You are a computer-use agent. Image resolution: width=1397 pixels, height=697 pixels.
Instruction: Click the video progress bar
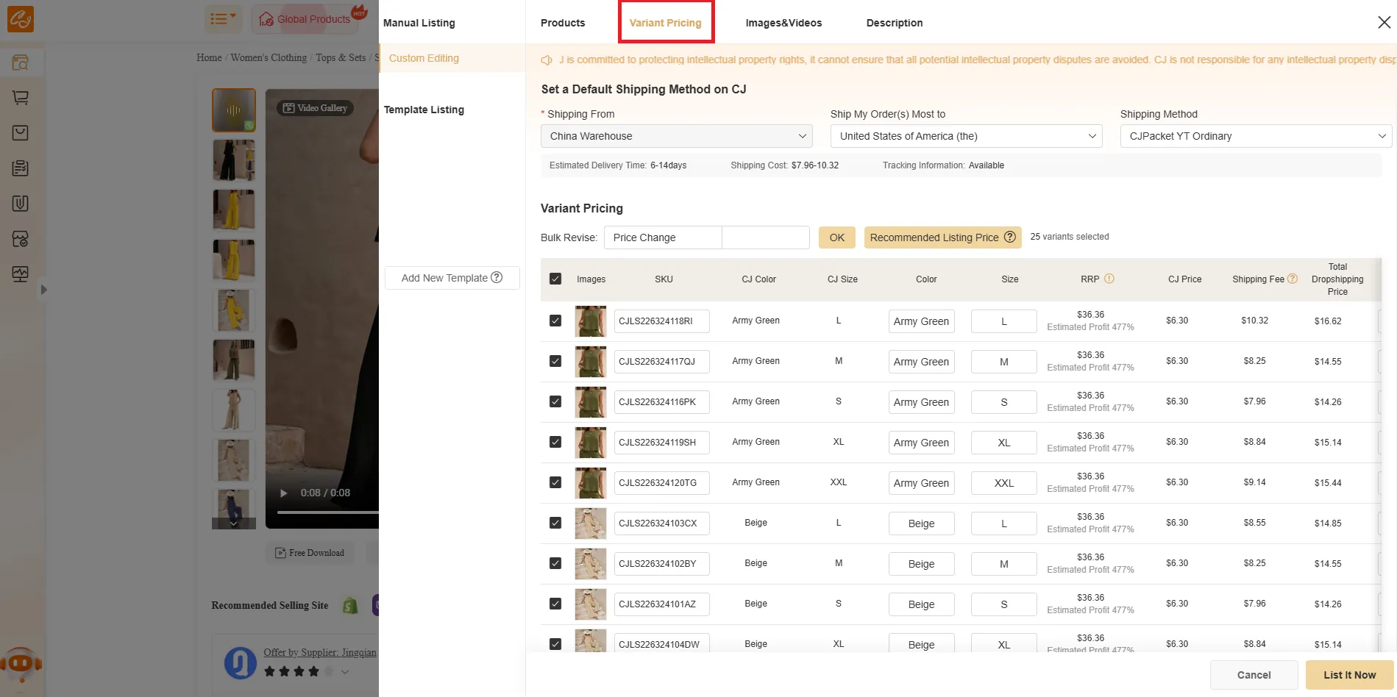(327, 512)
